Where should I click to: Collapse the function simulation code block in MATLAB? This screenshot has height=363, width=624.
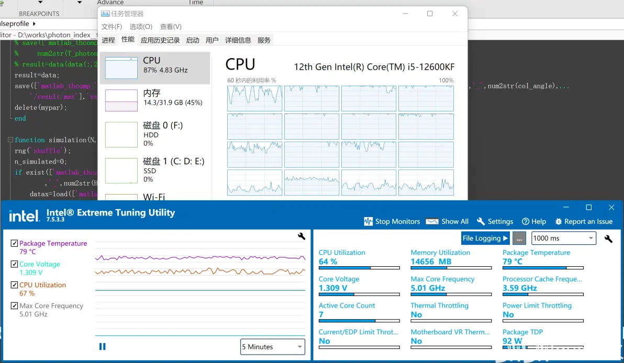(10, 140)
